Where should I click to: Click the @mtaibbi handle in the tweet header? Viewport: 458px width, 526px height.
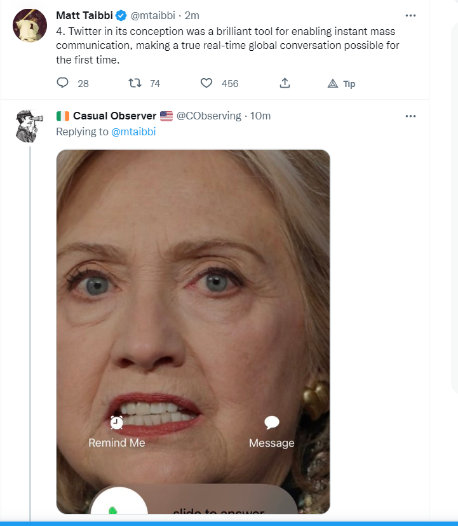[x=154, y=16]
